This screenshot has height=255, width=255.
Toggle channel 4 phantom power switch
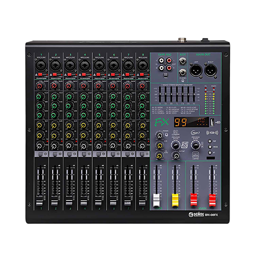coord(84,74)
